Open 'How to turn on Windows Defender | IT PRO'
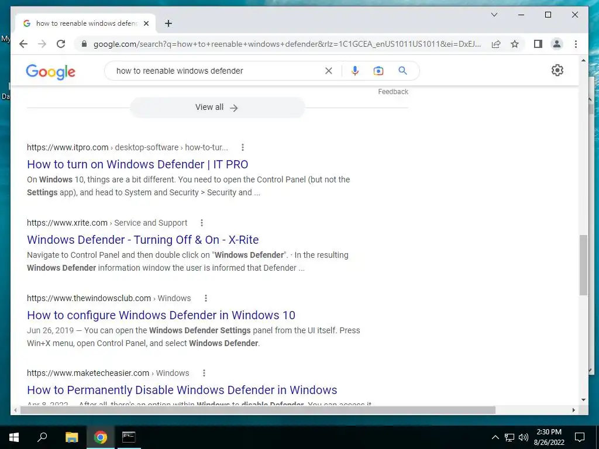The width and height of the screenshot is (599, 449). tap(137, 164)
